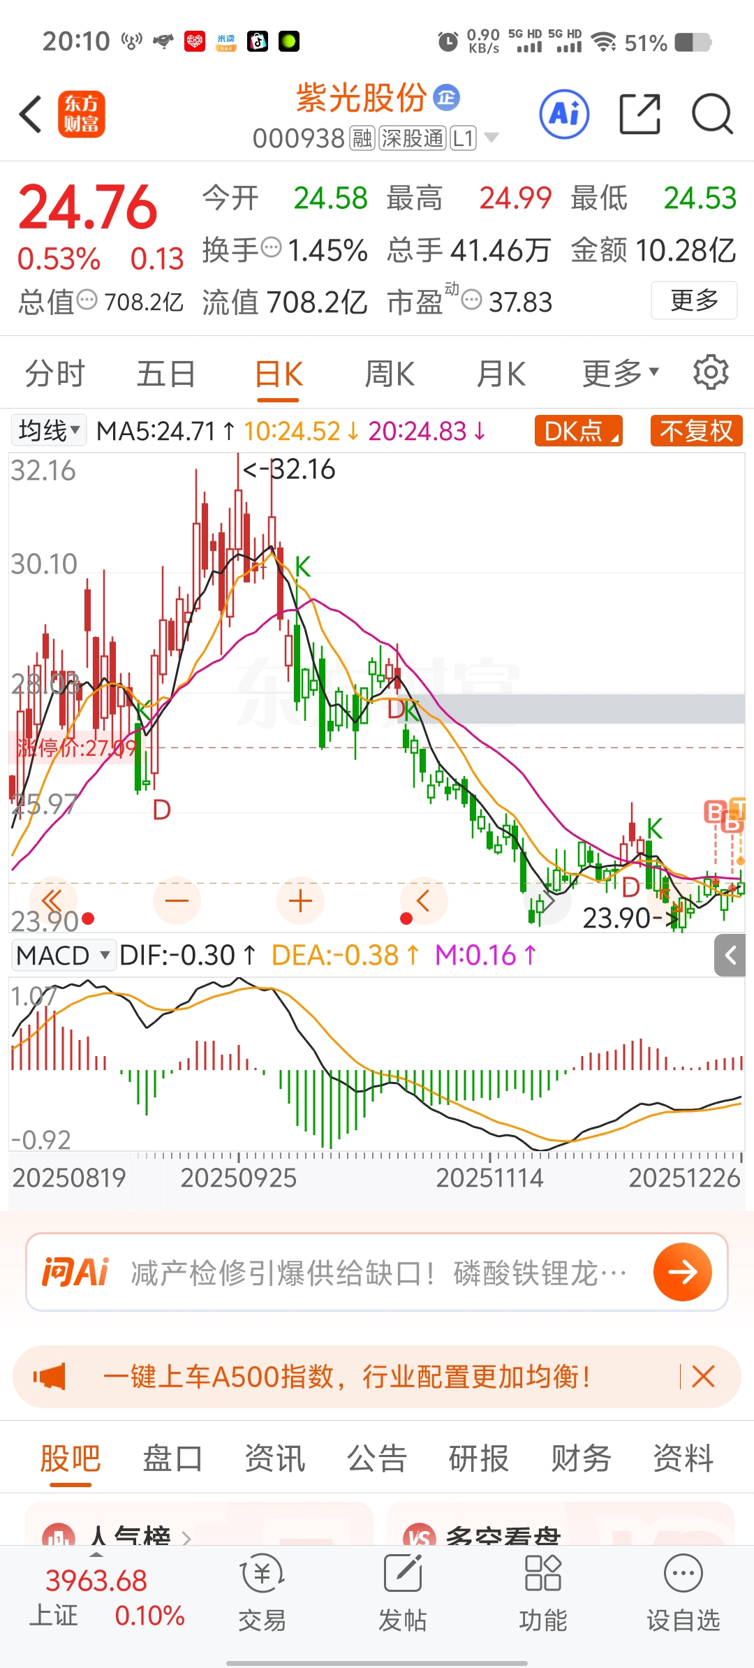Switch to 五日 chart tab
Image resolution: width=754 pixels, height=1668 pixels.
click(x=165, y=374)
